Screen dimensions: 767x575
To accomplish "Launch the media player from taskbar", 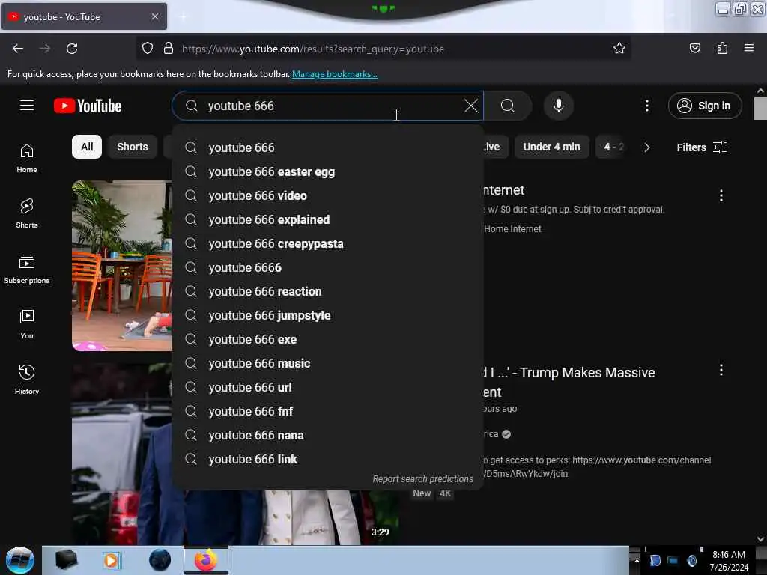I will (x=111, y=560).
